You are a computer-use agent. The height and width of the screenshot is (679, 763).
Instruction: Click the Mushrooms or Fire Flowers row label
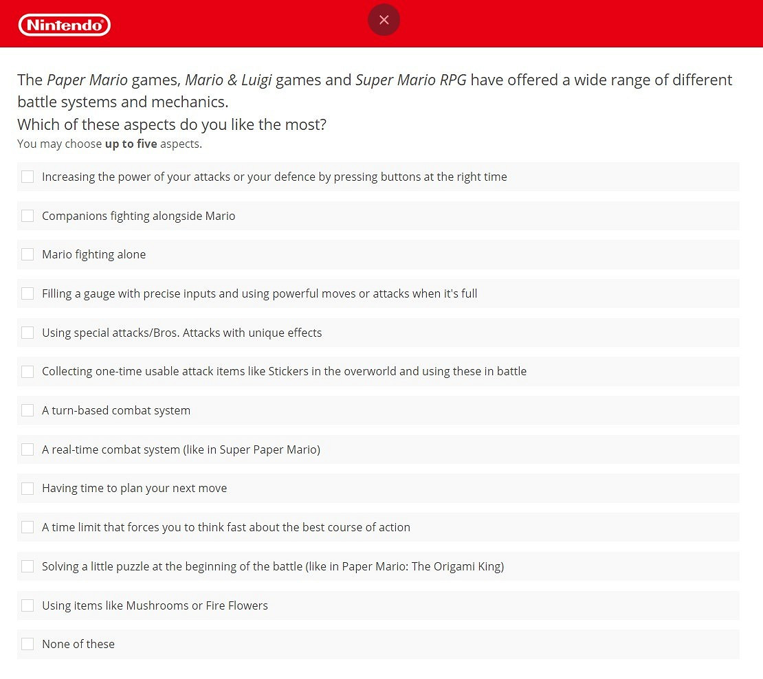click(x=155, y=605)
